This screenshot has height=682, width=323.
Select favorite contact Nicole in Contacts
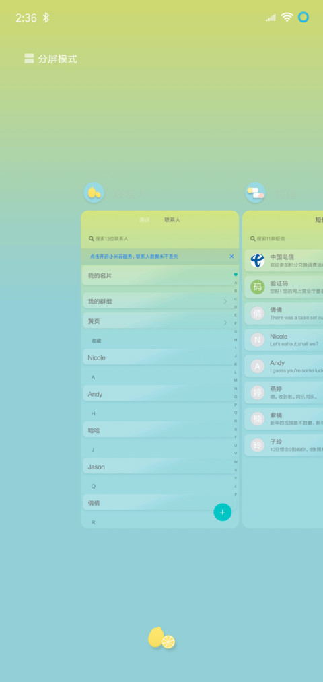(158, 357)
